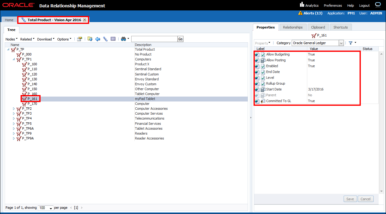The height and width of the screenshot is (214, 386).
Task: Click the node properties icon in tree toolbar
Action: pos(80,39)
